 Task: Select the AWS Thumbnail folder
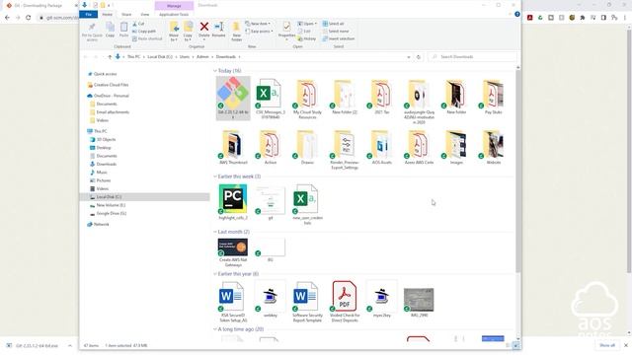tap(233, 147)
